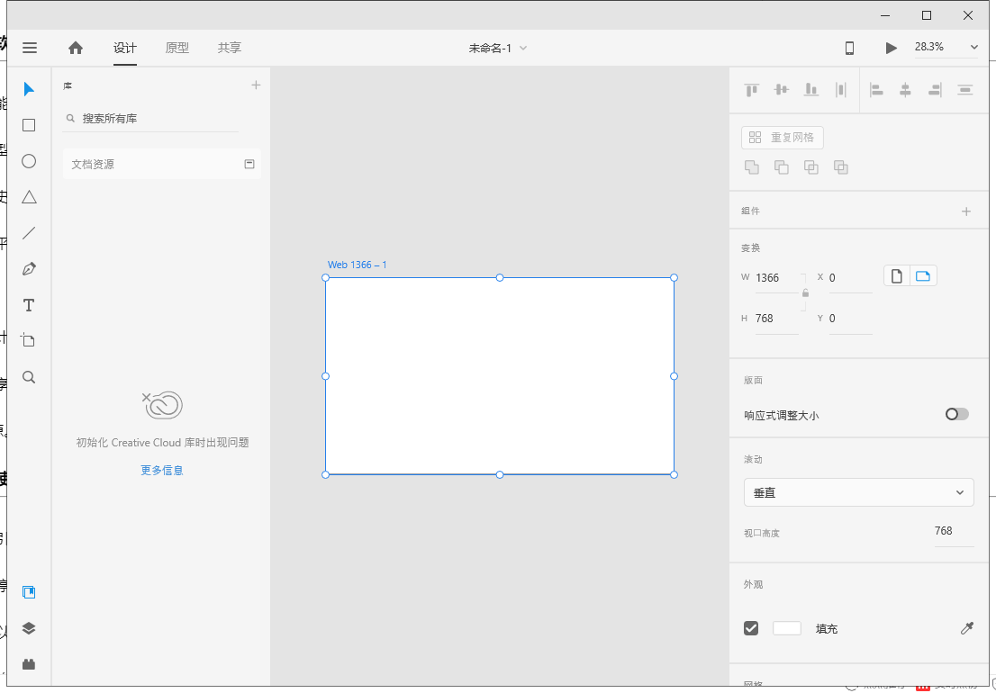Click the Y position field

[x=850, y=319]
